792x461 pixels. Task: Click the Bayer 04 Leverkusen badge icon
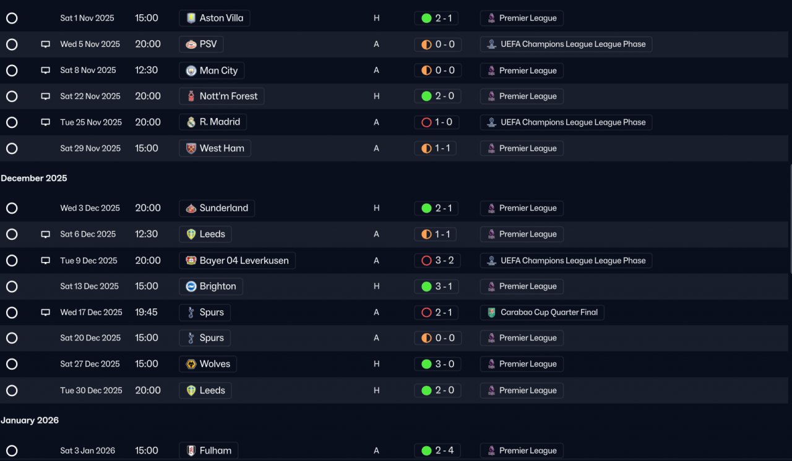(x=191, y=261)
